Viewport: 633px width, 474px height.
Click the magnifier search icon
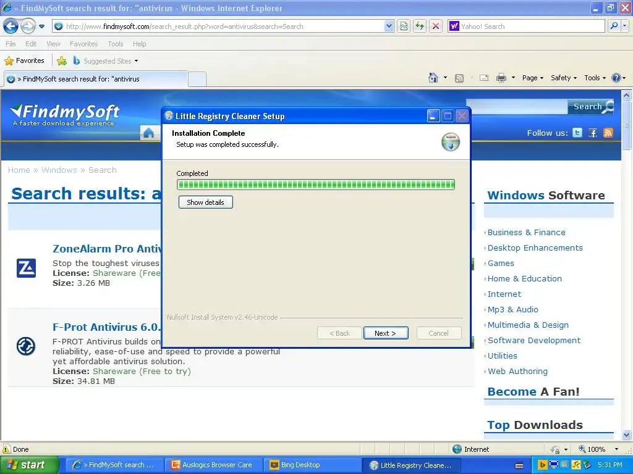click(614, 26)
